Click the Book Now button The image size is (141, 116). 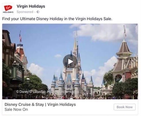(124, 107)
